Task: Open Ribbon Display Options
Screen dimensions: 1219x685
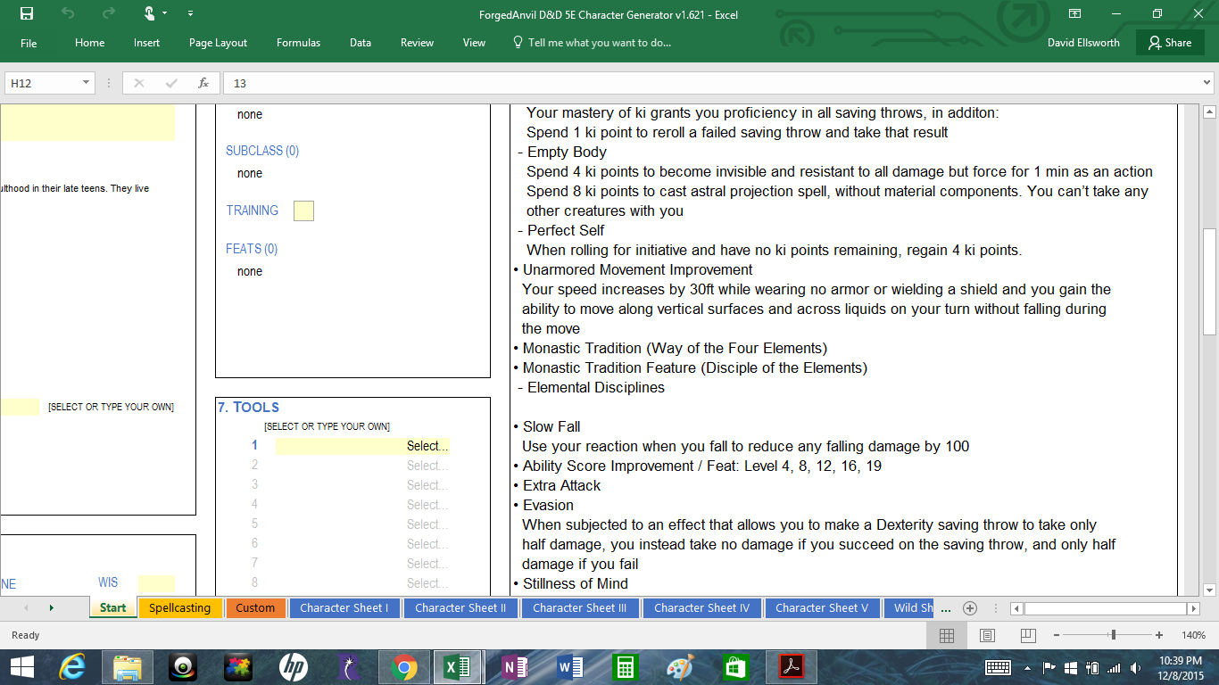Action: click(x=1075, y=13)
